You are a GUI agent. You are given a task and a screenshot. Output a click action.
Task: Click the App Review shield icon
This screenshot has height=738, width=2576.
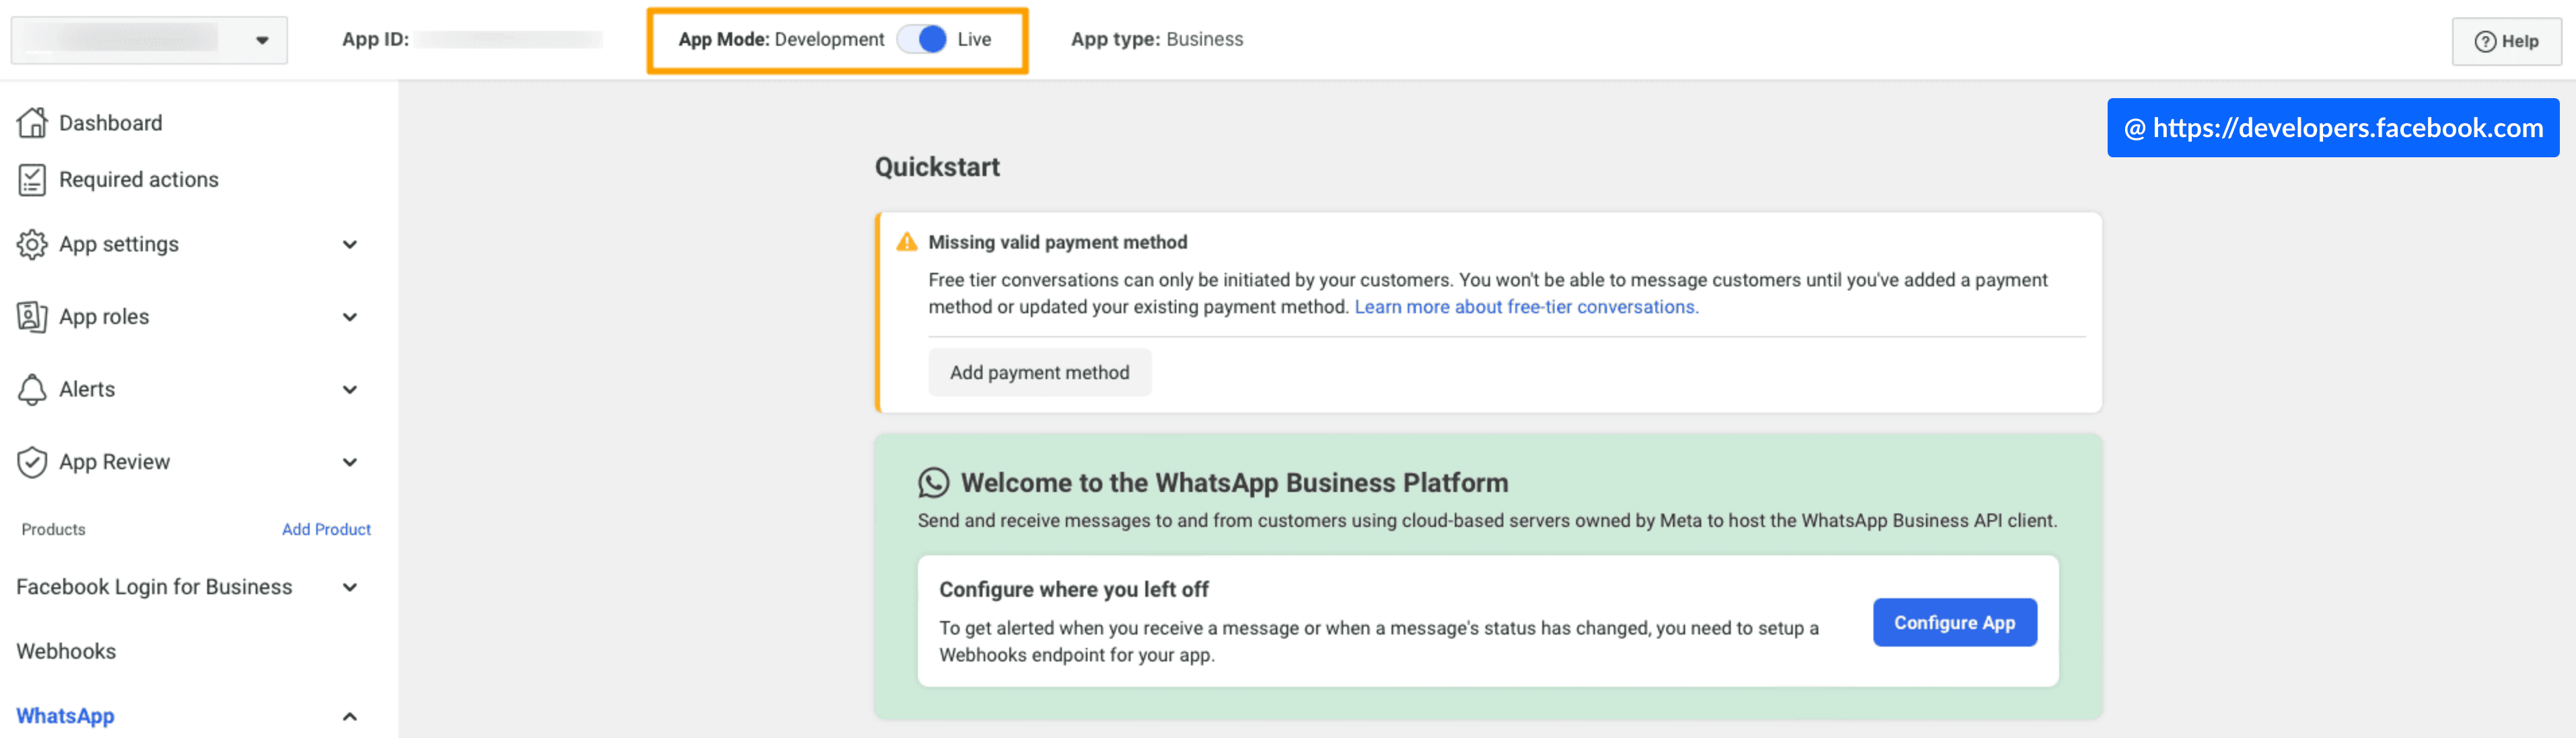32,461
